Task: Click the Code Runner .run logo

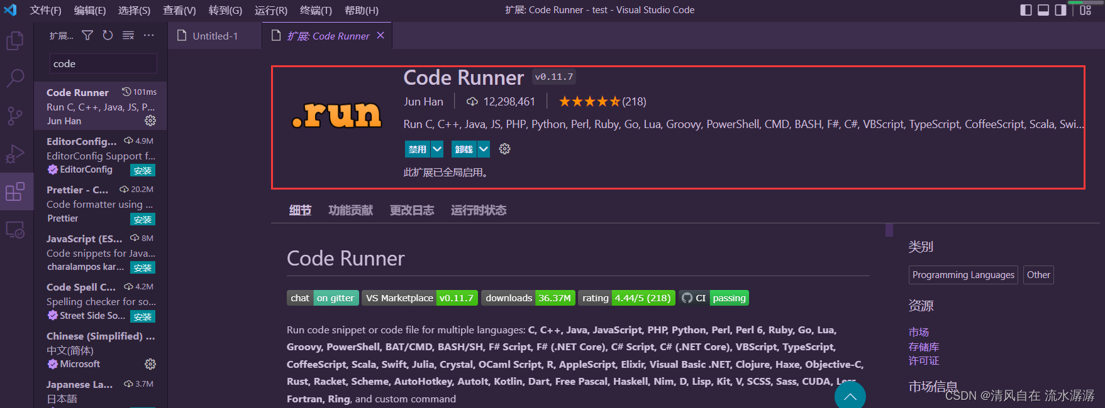Action: point(336,114)
